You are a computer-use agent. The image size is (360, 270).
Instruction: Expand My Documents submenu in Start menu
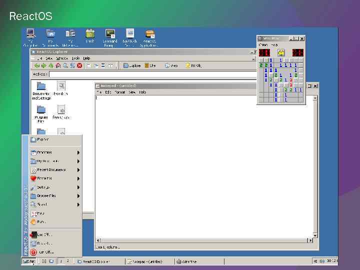pyautogui.click(x=55, y=161)
